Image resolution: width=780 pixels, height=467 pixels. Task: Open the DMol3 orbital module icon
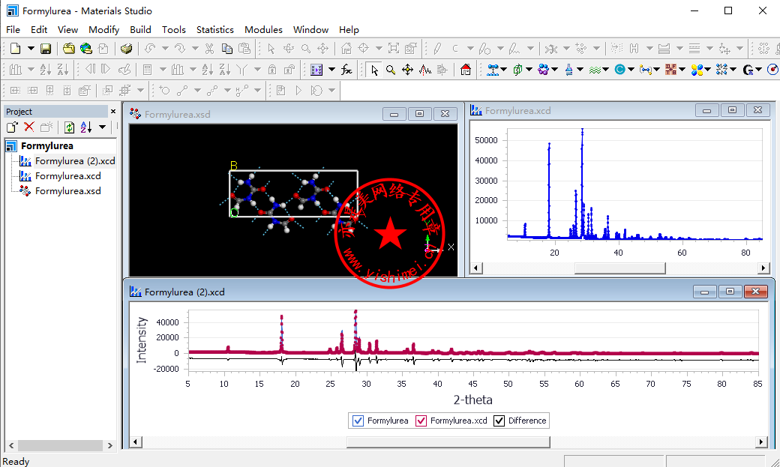tap(697, 70)
